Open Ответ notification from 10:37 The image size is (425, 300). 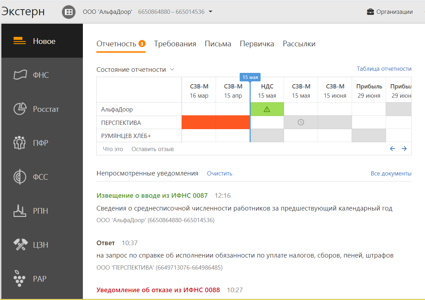(x=106, y=243)
